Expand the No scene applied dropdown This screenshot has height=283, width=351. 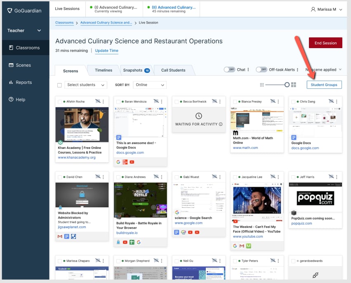tap(323, 70)
